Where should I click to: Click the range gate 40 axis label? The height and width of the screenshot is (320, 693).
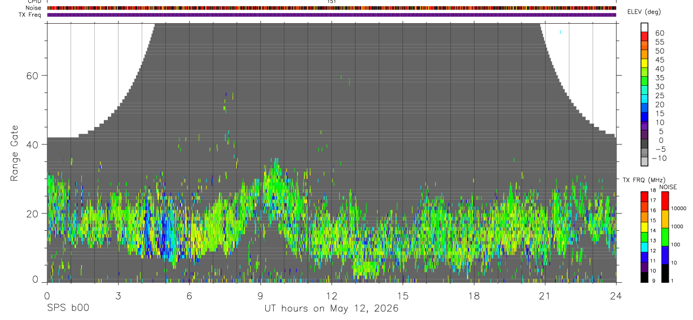click(34, 144)
